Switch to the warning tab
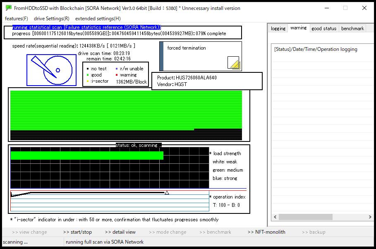This screenshot has height=249, width=376. click(x=299, y=28)
